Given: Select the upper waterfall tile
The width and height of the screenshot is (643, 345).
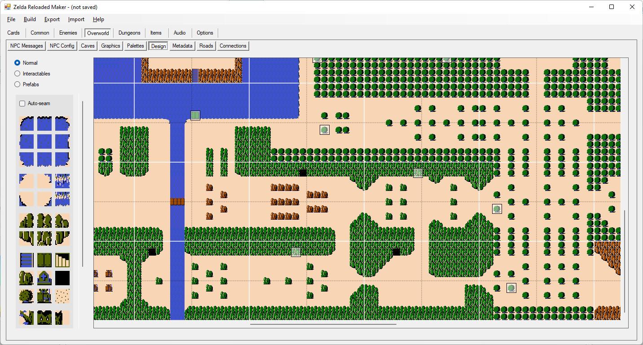Looking at the screenshot, I should (x=62, y=181).
